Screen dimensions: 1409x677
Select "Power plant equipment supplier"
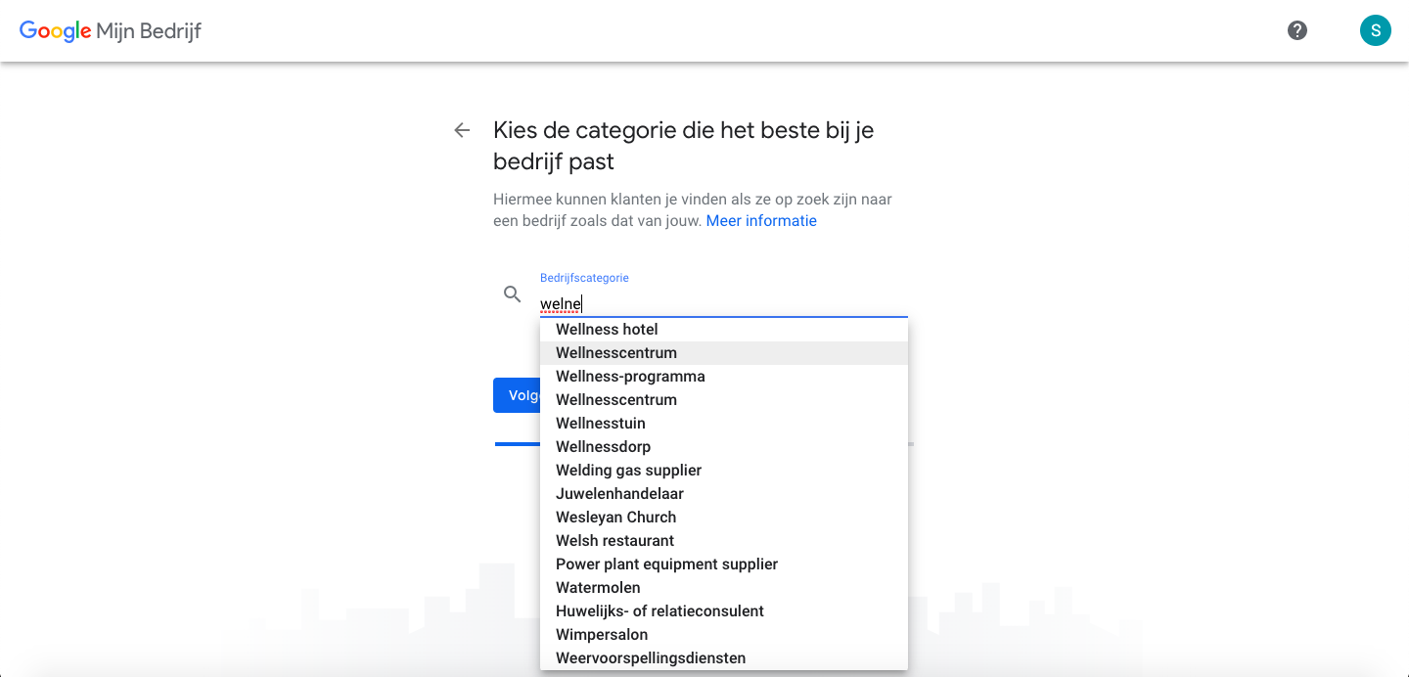coord(666,564)
